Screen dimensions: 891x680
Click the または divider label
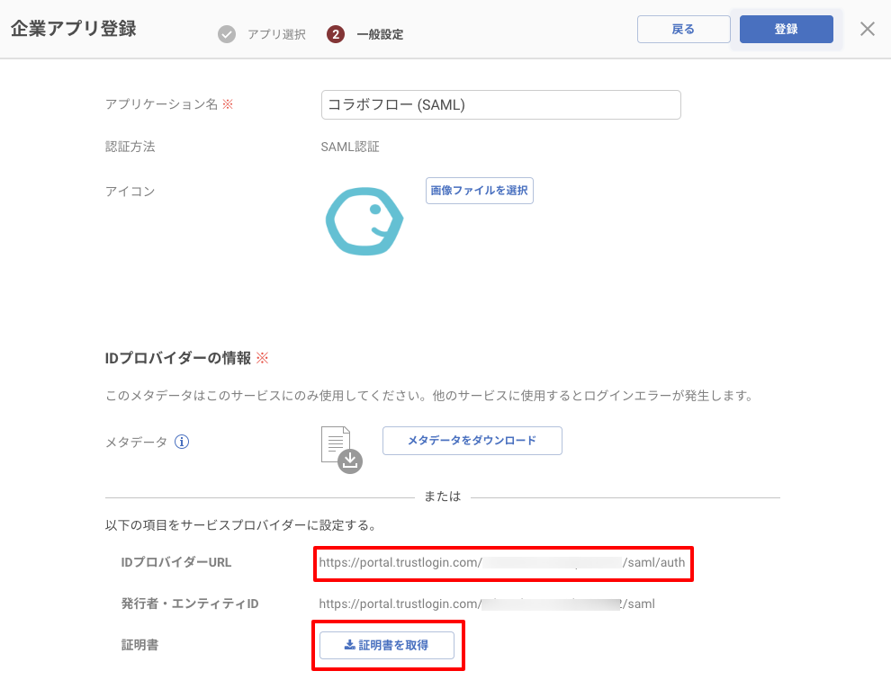pos(443,497)
